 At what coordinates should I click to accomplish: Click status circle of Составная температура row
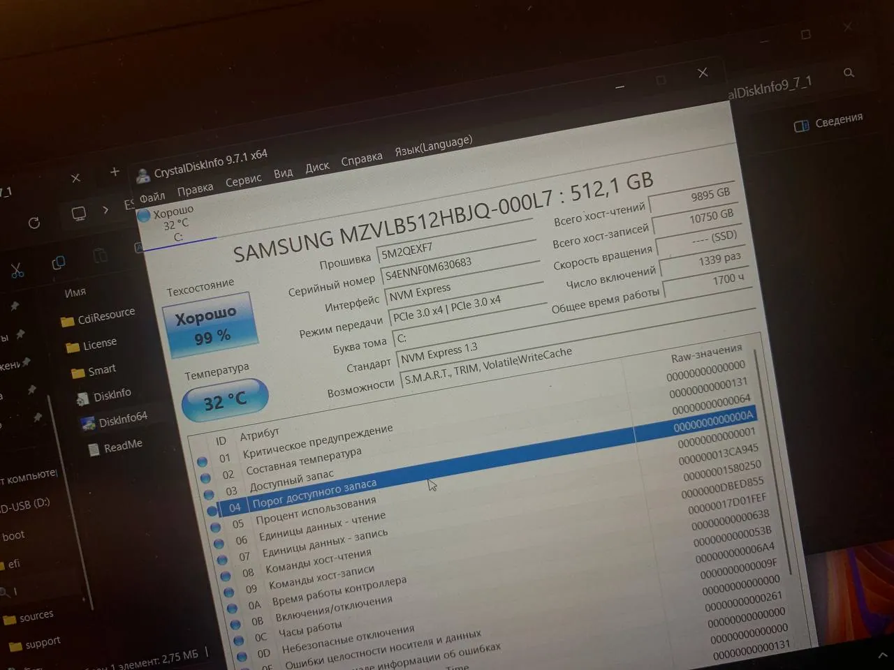[x=205, y=478]
